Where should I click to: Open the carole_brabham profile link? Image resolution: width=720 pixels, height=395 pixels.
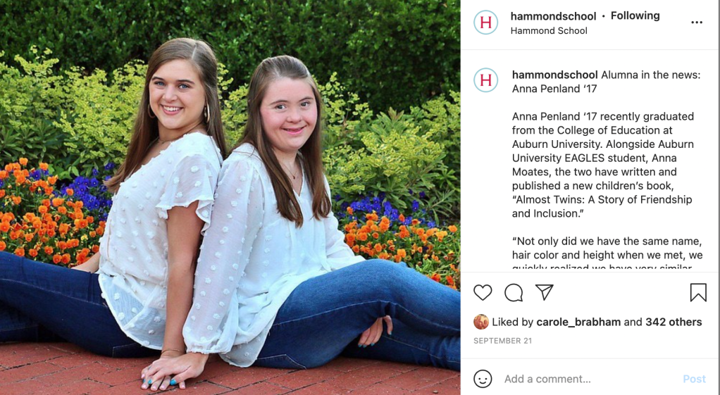pyautogui.click(x=578, y=322)
